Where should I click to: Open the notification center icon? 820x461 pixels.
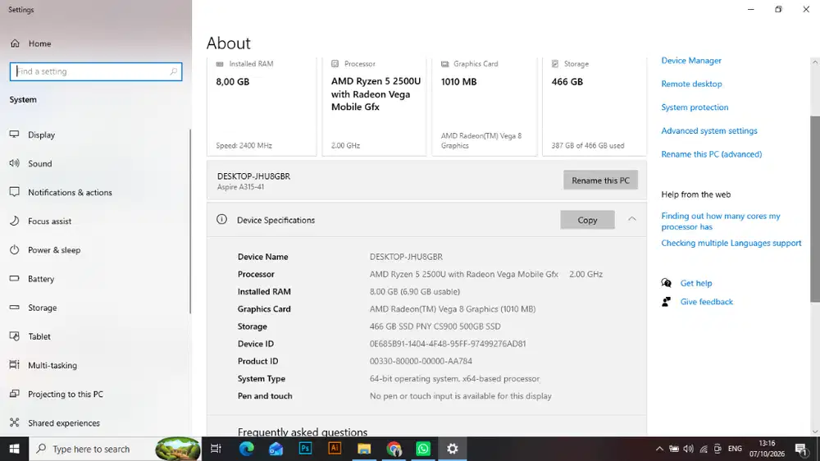pyautogui.click(x=800, y=449)
